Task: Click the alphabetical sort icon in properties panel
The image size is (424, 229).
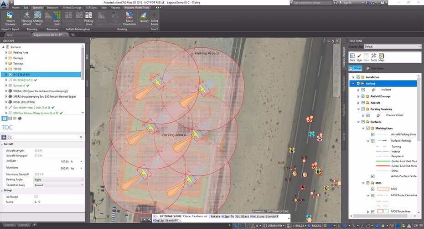Action: [x=10, y=137]
